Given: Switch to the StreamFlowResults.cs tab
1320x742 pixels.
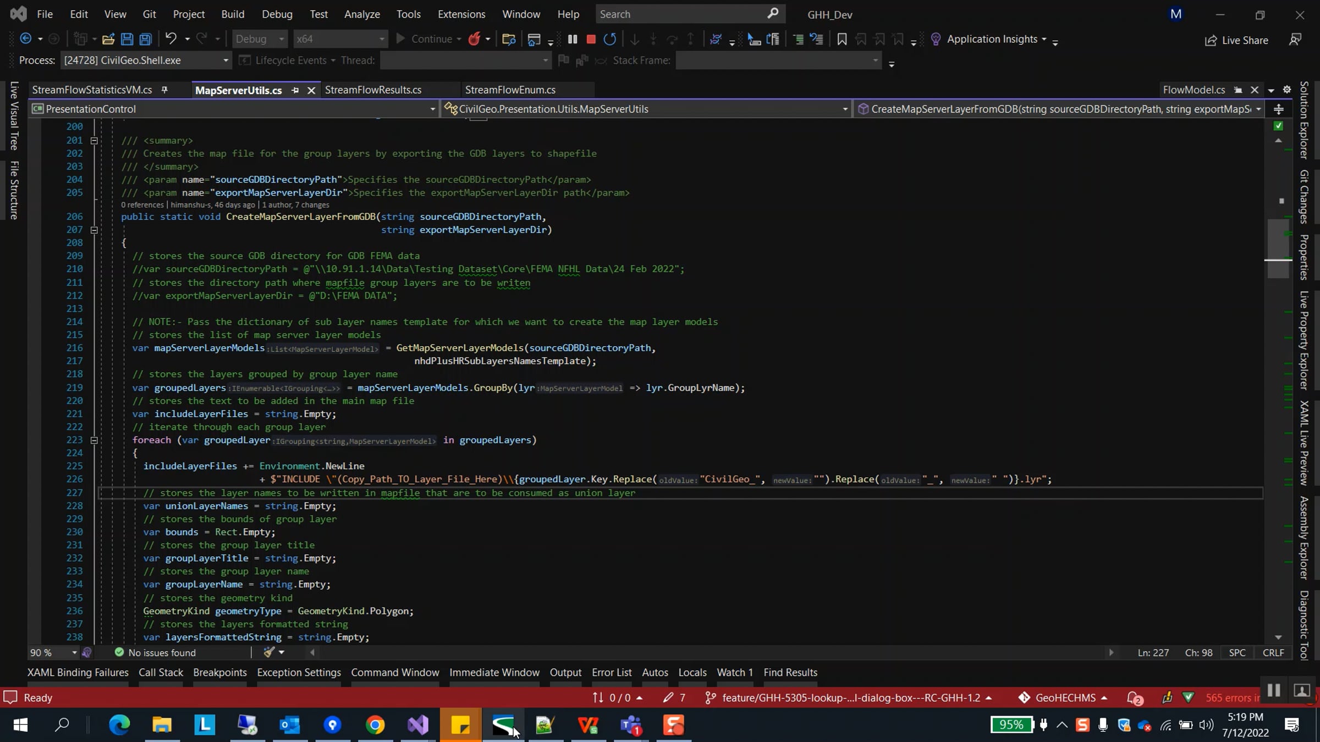Looking at the screenshot, I should pyautogui.click(x=373, y=90).
